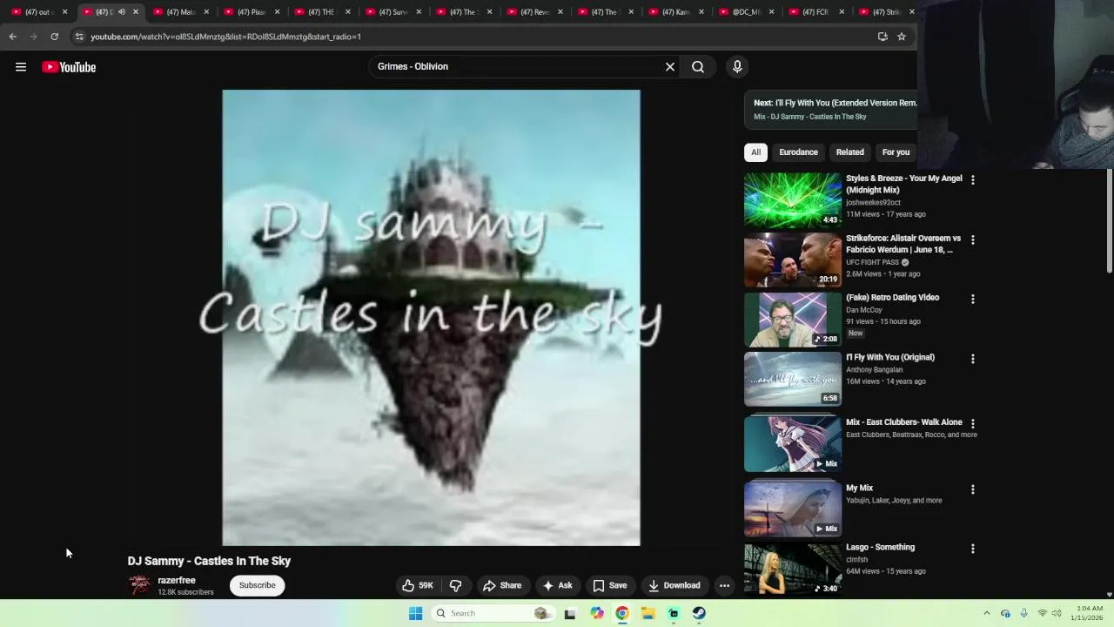
Task: Switch to the '@DC_Mi' browser tab
Action: (746, 12)
